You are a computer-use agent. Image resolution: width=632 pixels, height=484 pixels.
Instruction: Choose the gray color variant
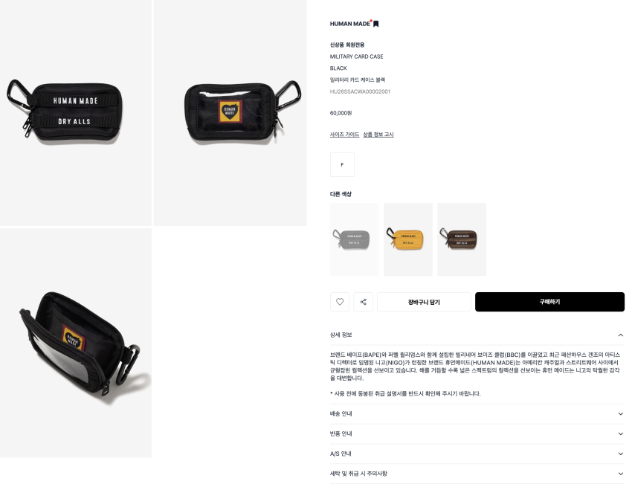(354, 239)
